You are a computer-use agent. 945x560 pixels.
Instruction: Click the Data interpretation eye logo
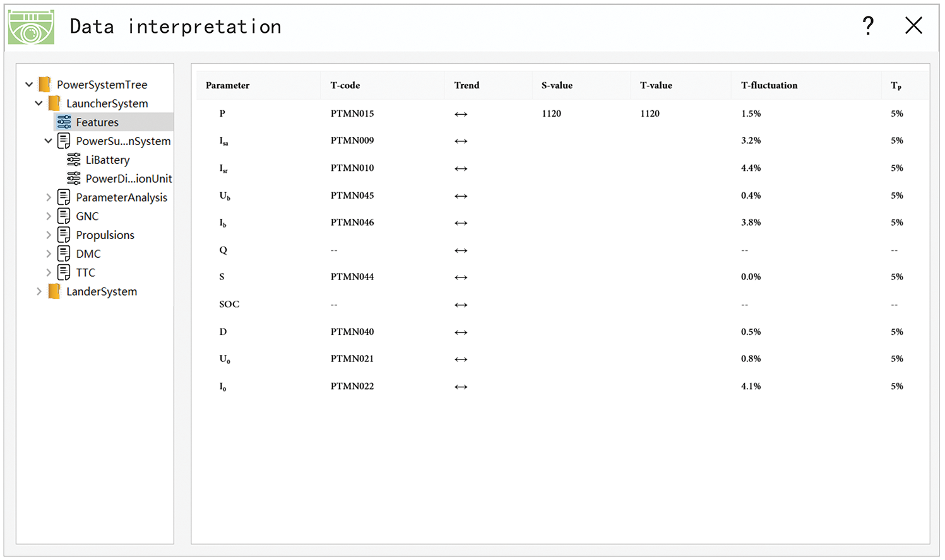click(31, 27)
